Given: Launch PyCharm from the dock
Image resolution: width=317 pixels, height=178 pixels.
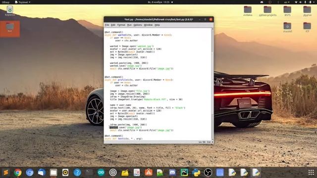Looking at the screenshot, I should (x=184, y=173).
